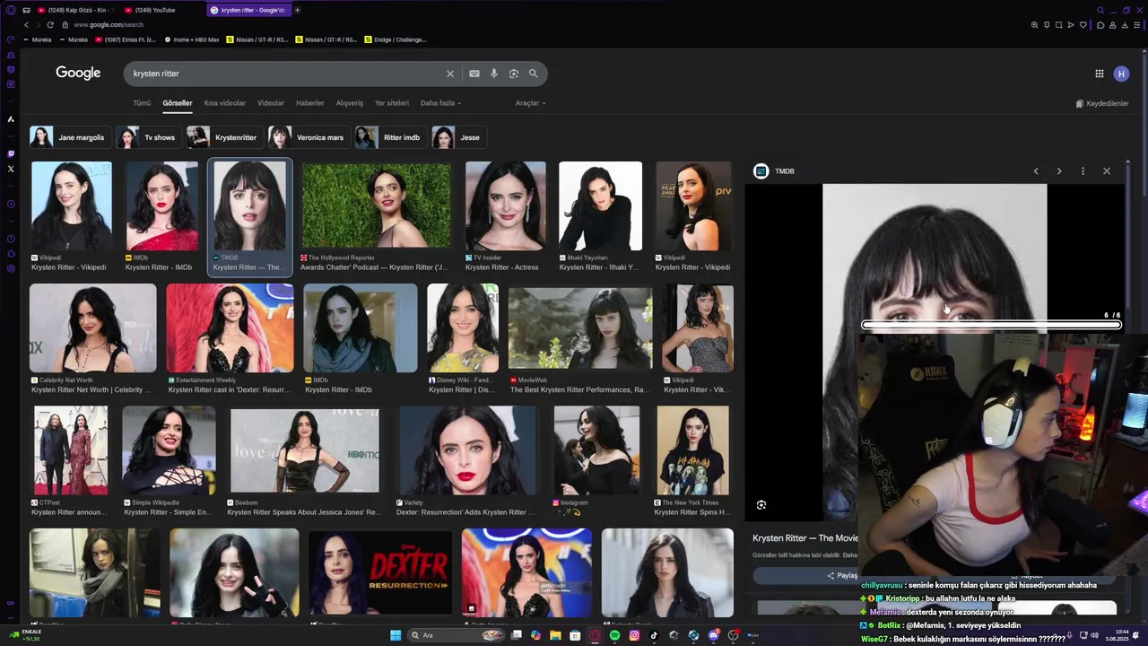Open the TV Insider Krysten Ritter - Actress image

506,206
